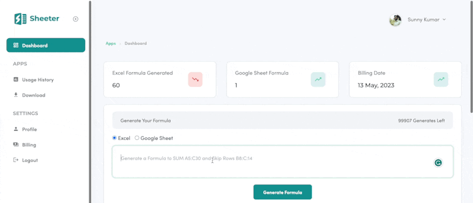Click the Dashboard grid icon
The image size is (473, 203).
pos(16,45)
